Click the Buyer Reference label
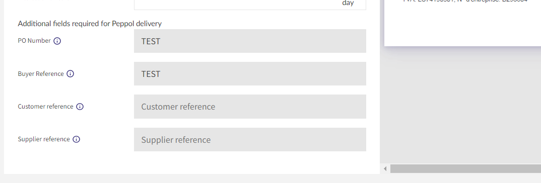This screenshot has height=183, width=541. (41, 74)
